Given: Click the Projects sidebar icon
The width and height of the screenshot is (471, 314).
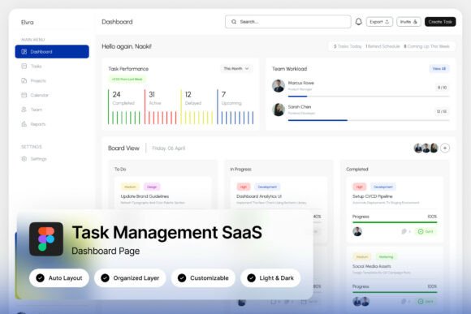Looking at the screenshot, I should click(24, 80).
